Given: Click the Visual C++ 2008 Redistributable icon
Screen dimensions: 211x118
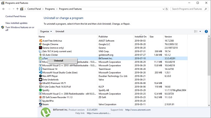Looking at the screenshot, I should 40,94.
